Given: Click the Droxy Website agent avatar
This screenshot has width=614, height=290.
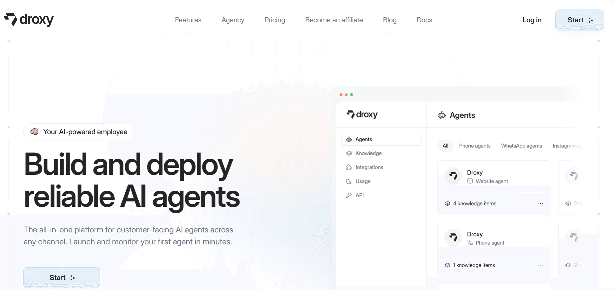Looking at the screenshot, I should 453,176.
